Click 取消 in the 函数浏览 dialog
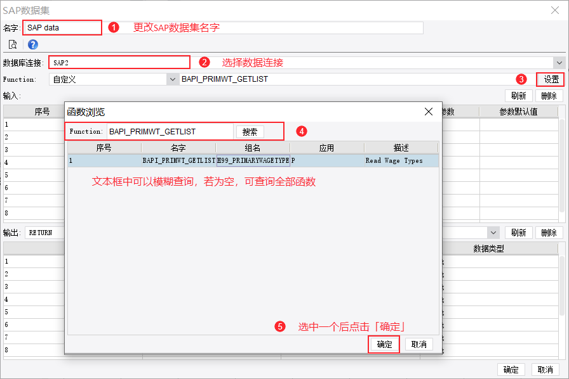The width and height of the screenshot is (569, 379). [418, 344]
